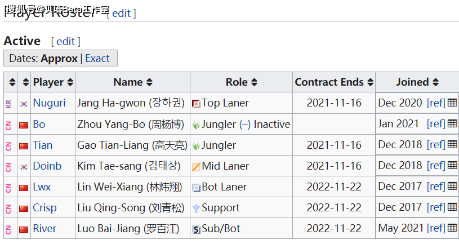Switch dates display to Approx

59,58
